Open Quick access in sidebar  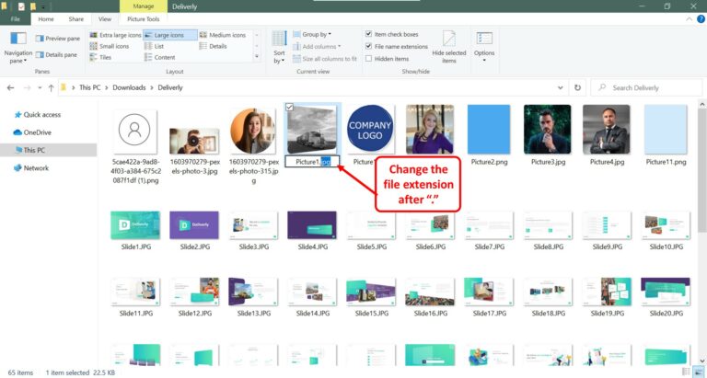pyautogui.click(x=38, y=114)
